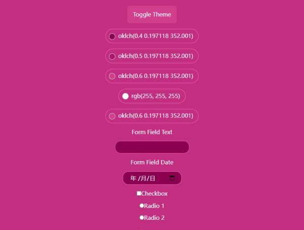This screenshot has width=304, height=230.
Task: Select the color circle in the oklch(0.5) pill
Action: [112, 56]
